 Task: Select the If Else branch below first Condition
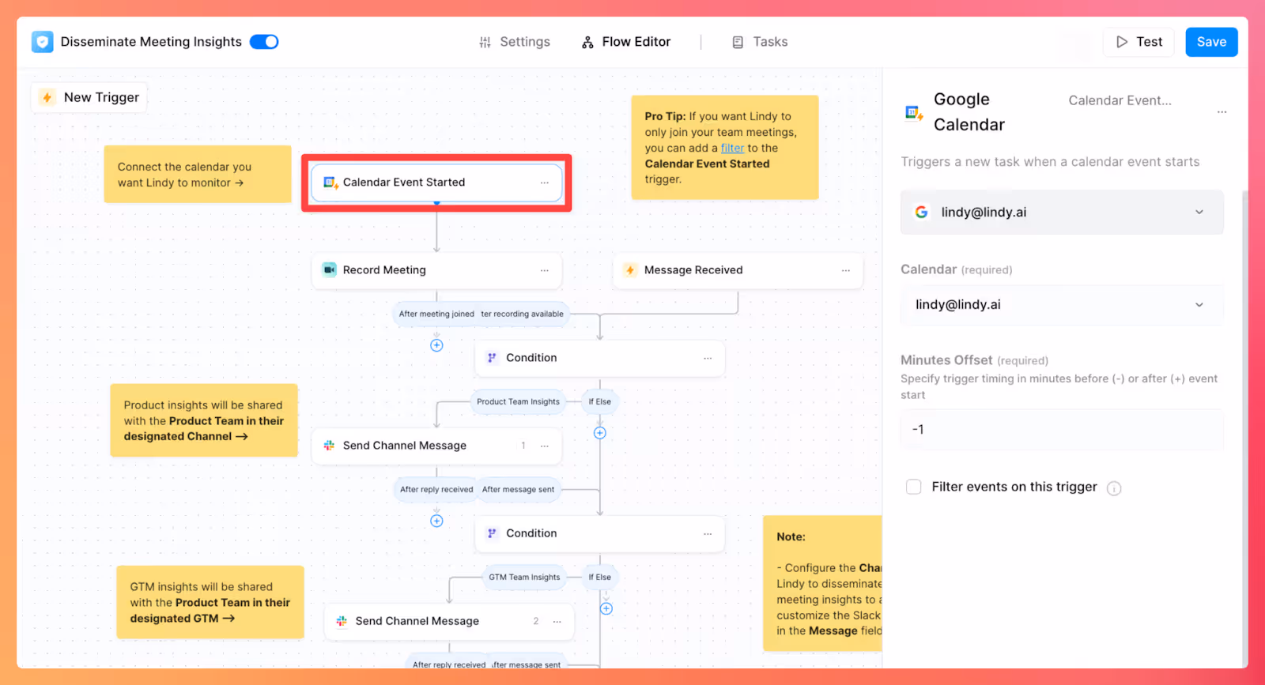click(x=600, y=401)
